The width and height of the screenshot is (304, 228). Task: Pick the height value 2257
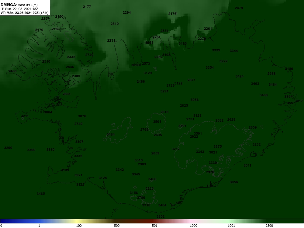point(45,19)
